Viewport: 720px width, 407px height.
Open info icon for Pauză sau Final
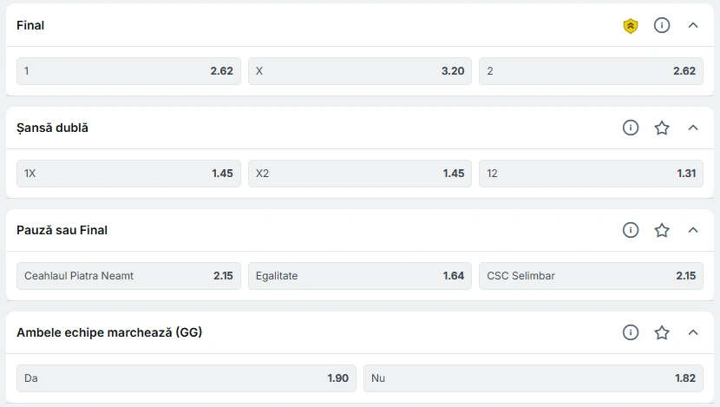tap(631, 230)
